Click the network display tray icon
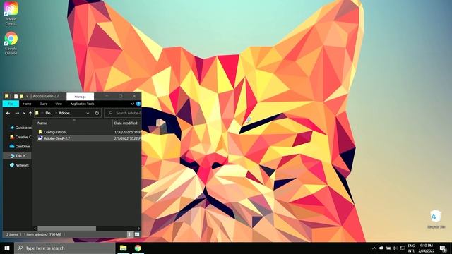Screen dimensions: 452x254 (x=403, y=248)
